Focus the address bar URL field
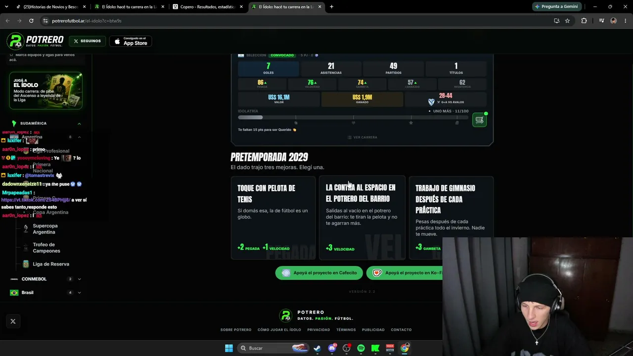 click(297, 21)
